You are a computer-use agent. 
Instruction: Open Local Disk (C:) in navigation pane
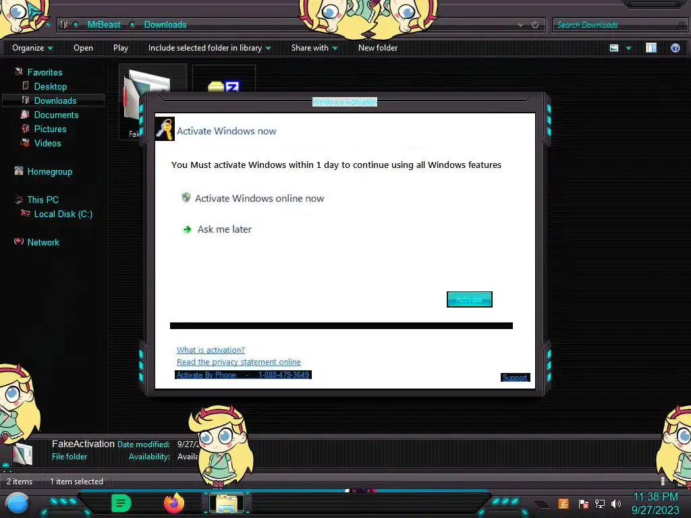point(63,214)
